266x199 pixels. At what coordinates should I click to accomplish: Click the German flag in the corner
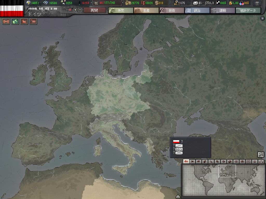click(12, 9)
